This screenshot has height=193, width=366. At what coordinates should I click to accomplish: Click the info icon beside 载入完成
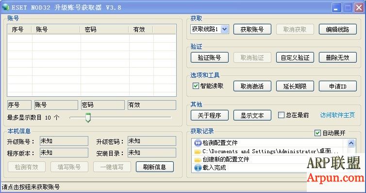[x=198, y=168]
